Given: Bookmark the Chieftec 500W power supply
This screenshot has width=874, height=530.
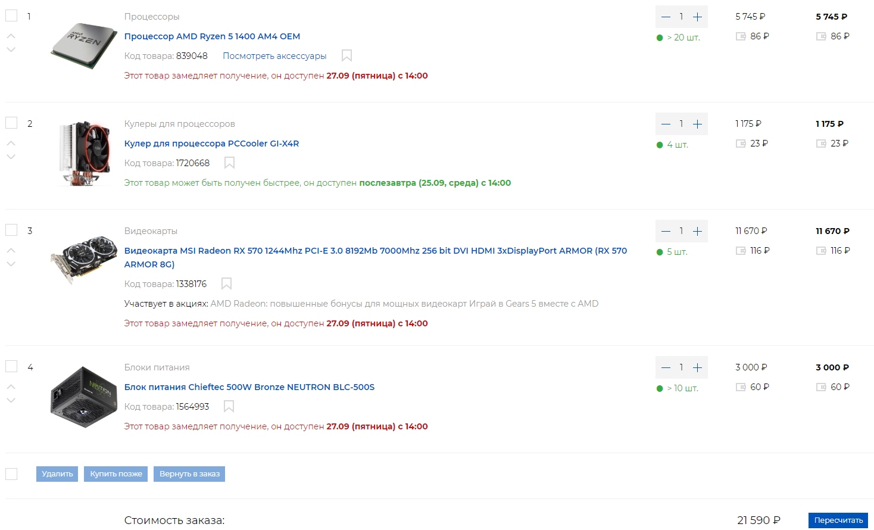Looking at the screenshot, I should click(229, 406).
